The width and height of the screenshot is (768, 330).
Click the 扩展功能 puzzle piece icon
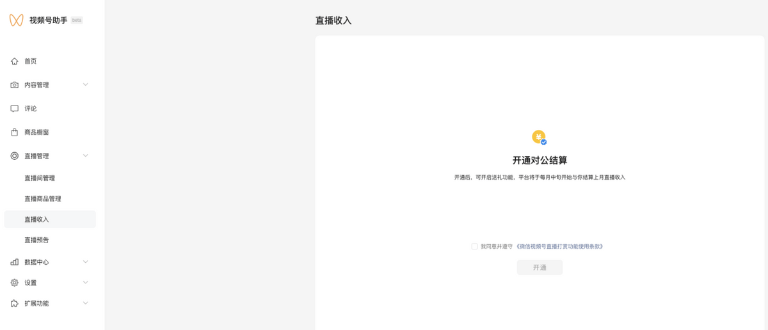15,303
